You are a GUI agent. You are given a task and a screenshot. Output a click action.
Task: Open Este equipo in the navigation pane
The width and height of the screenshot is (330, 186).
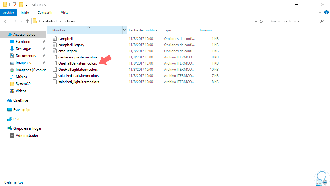tap(22, 110)
